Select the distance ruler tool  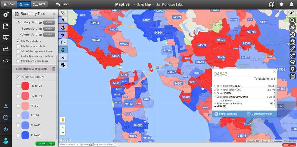[x=292, y=48]
